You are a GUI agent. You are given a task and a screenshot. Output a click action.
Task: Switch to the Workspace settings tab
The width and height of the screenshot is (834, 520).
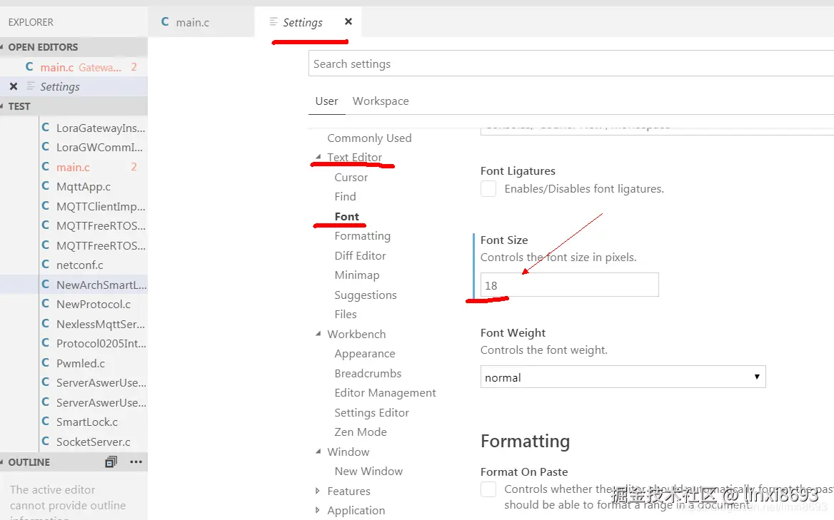coord(381,101)
